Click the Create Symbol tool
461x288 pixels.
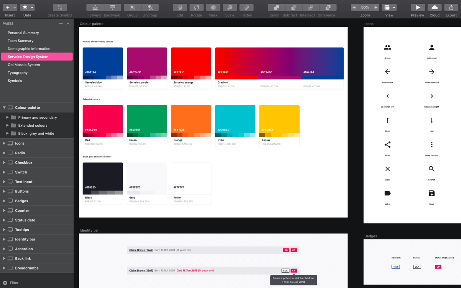pos(60,7)
